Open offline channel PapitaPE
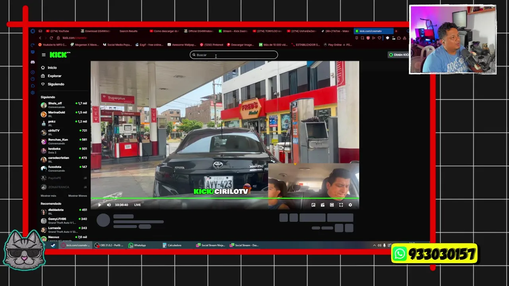Screen dimensions: 509x286 64,178
